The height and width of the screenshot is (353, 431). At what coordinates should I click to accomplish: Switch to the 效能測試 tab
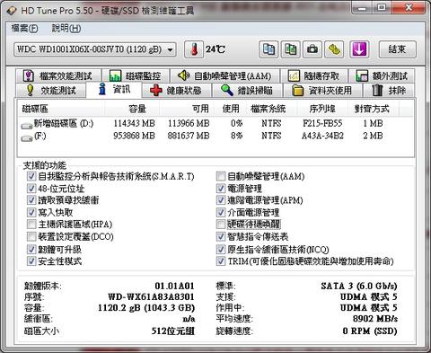coord(51,91)
